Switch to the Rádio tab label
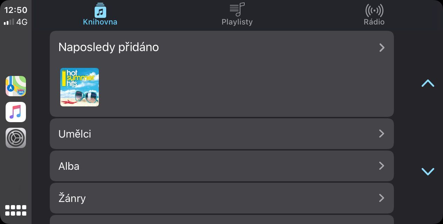 [374, 22]
